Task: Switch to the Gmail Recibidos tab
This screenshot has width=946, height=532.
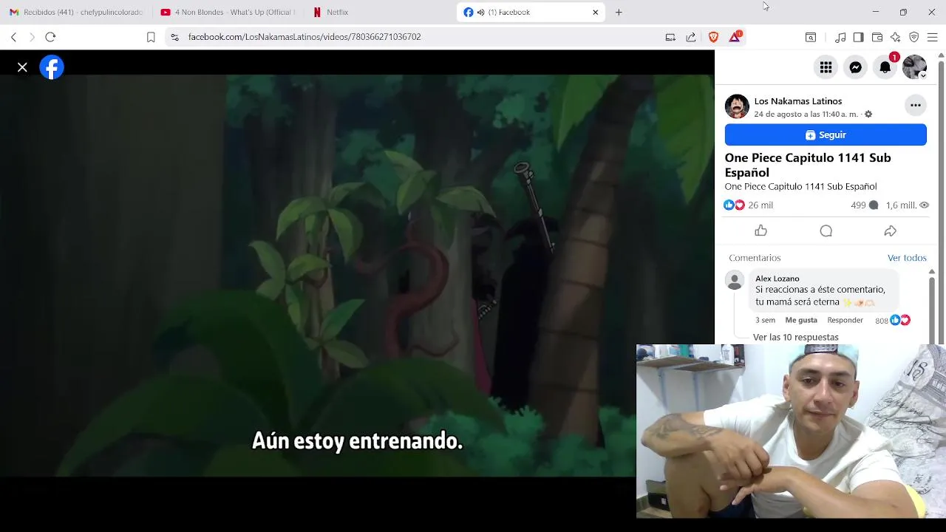Action: (x=75, y=12)
